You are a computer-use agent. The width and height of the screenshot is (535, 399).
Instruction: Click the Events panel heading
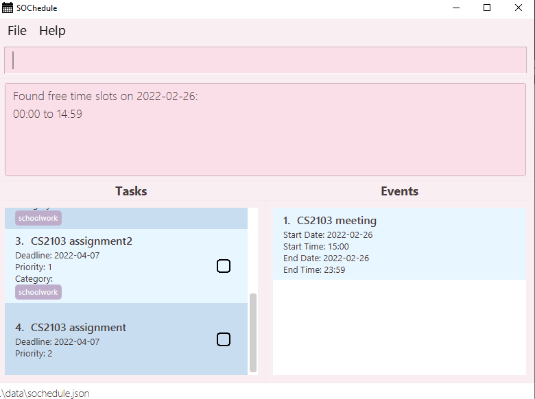click(400, 191)
